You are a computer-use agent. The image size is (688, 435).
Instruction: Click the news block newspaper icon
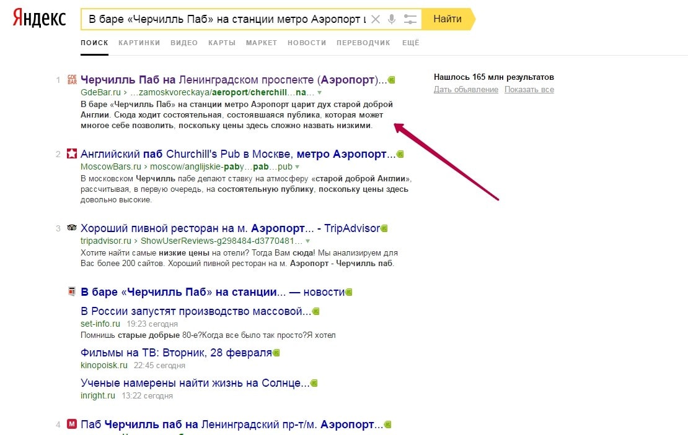(x=72, y=291)
